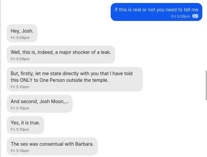Image resolution: width=207 pixels, height=157 pixels.
Task: Click the read receipt double-check icon
Action: click(x=195, y=16)
